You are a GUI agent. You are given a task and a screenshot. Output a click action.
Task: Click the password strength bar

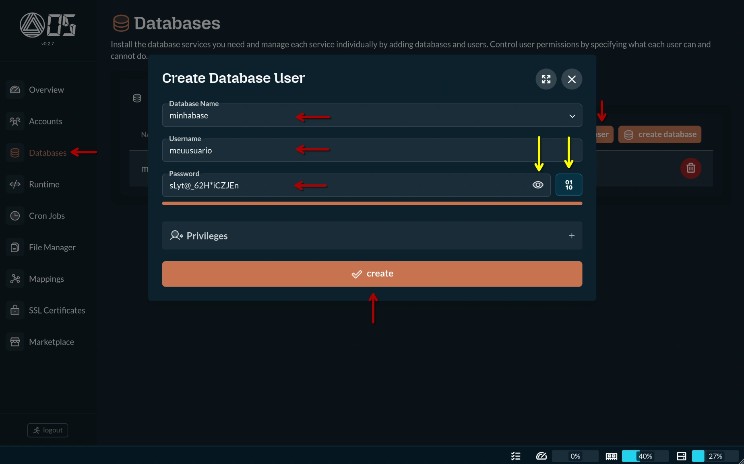click(x=372, y=204)
